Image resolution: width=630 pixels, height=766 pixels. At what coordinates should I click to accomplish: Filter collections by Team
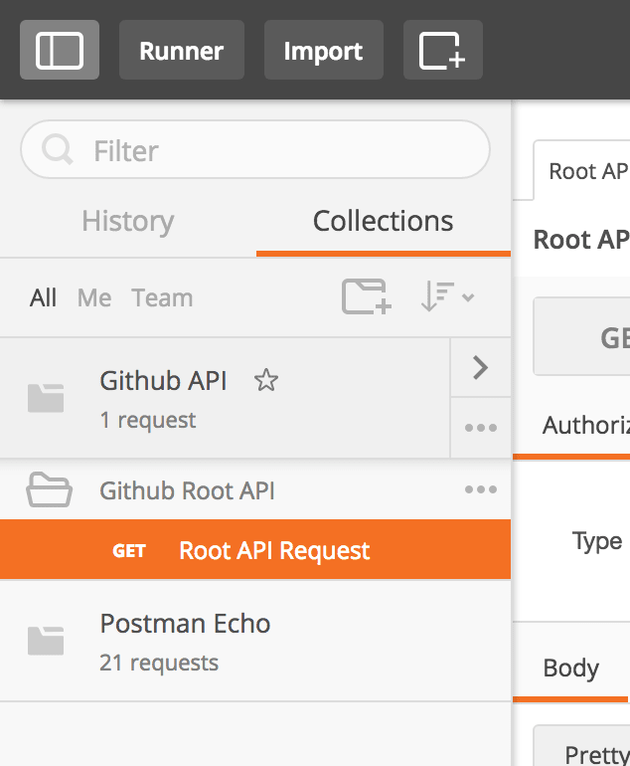click(162, 298)
